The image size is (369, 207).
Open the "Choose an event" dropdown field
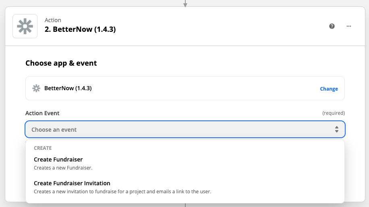(185, 129)
